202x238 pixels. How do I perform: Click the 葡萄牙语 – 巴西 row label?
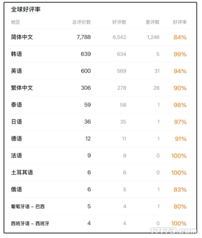click(x=28, y=207)
